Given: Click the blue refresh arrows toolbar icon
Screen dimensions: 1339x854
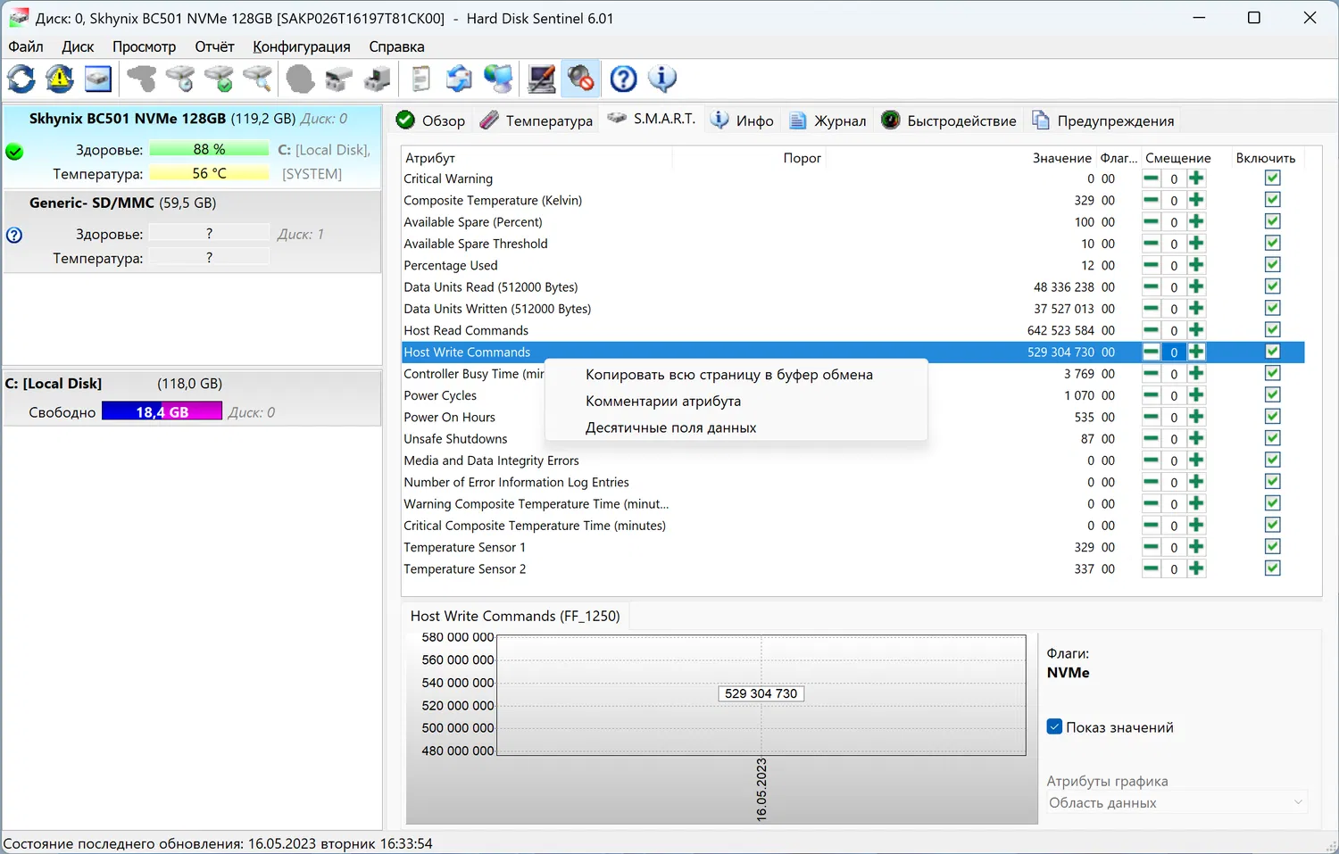Looking at the screenshot, I should click(21, 79).
